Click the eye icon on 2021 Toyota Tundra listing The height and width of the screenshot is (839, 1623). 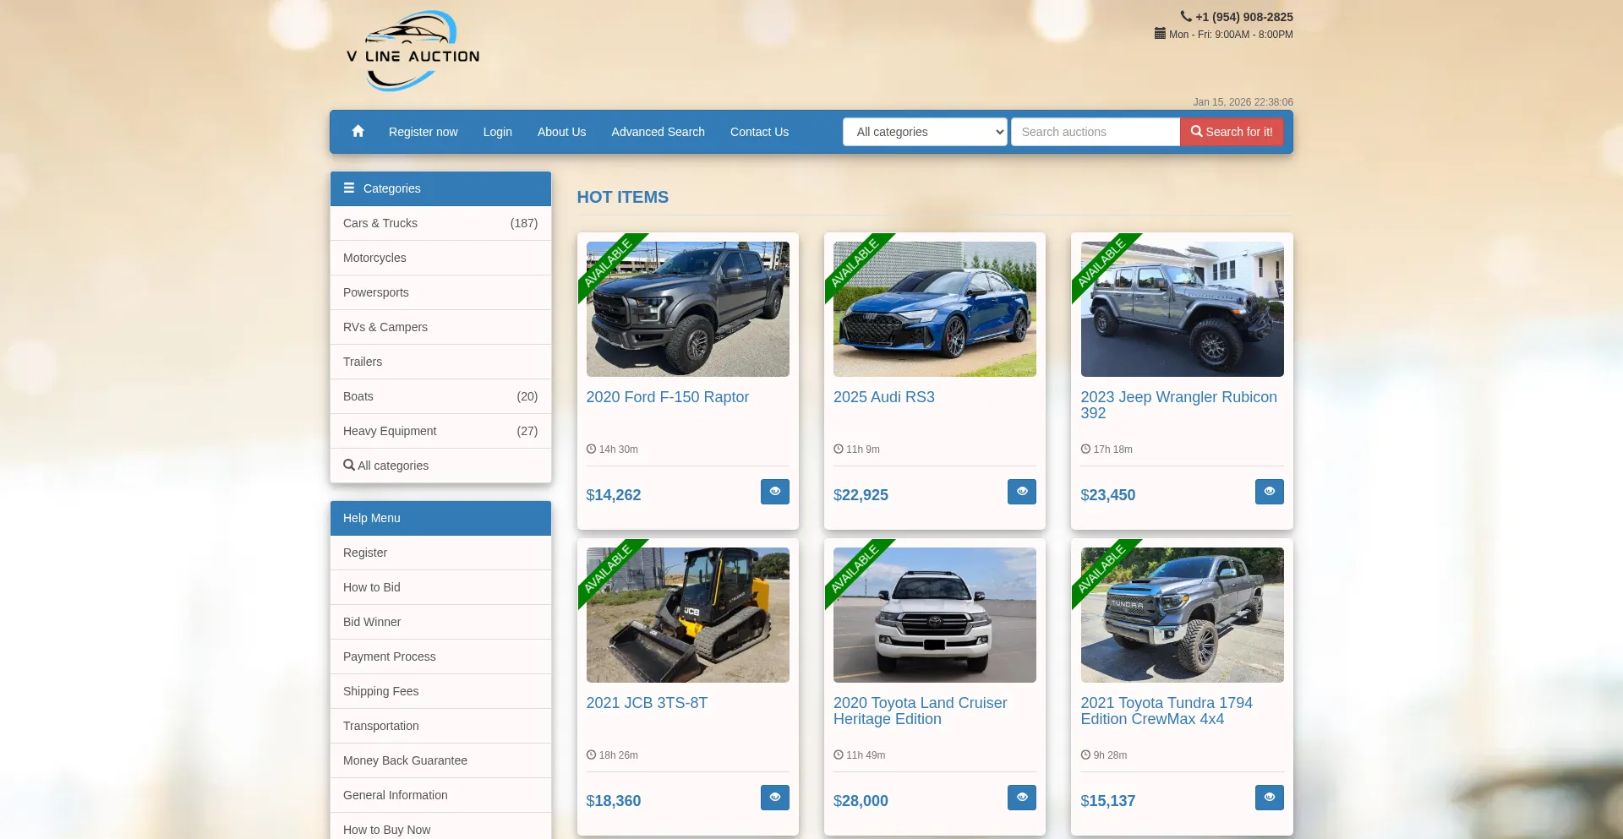(1269, 797)
